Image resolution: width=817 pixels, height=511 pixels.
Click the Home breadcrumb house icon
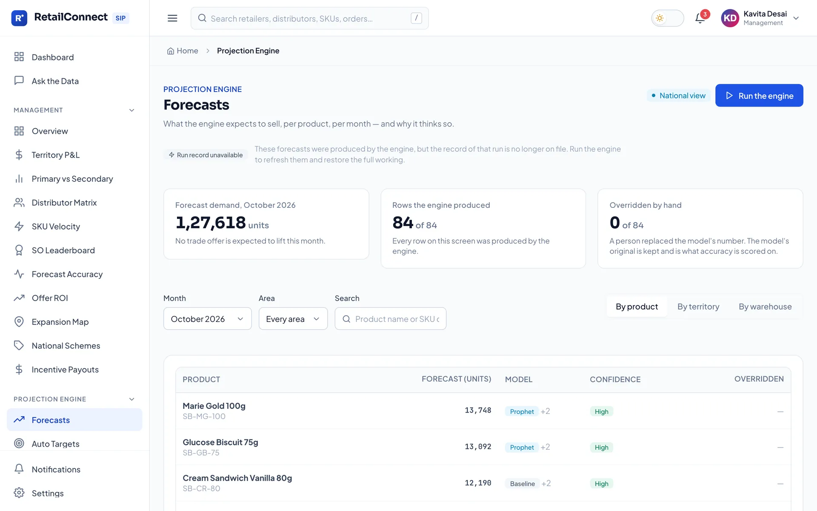point(171,51)
